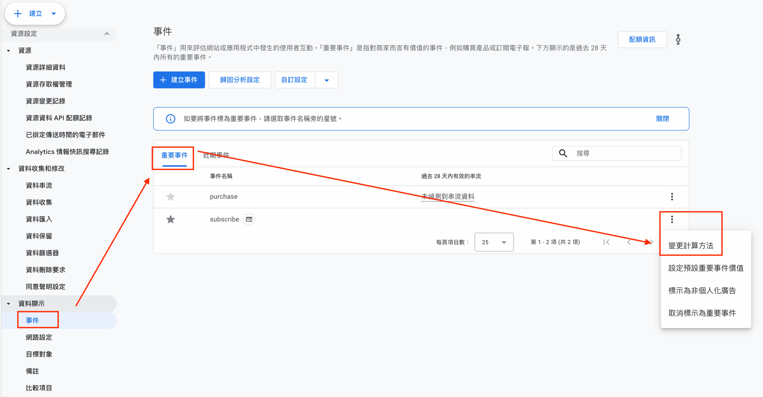Open the insights icon beside 配額資訊

tap(678, 39)
